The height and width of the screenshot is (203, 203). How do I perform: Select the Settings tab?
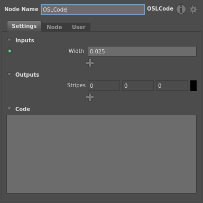coord(24,26)
